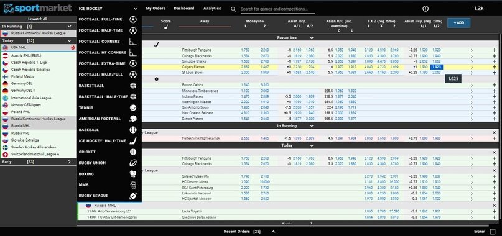The height and width of the screenshot is (236, 502).
Task: Open the Ice Hockey sport dropdown
Action: [x=108, y=9]
